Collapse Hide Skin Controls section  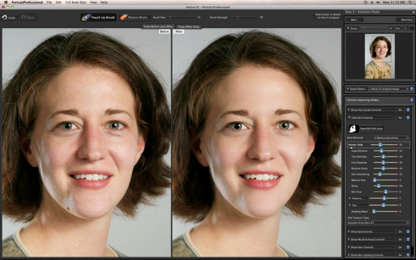tap(370, 118)
